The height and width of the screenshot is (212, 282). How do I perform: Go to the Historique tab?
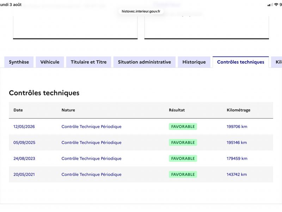[194, 62]
